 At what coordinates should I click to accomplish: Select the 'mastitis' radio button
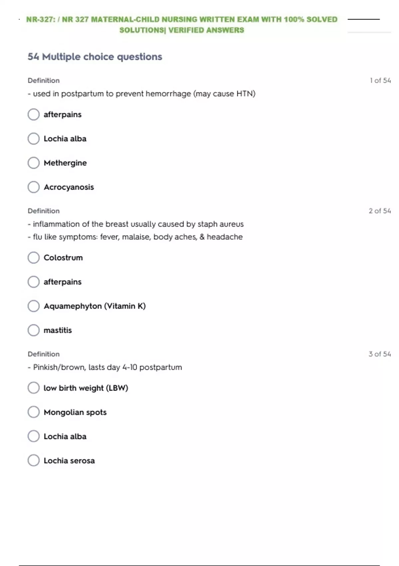click(x=34, y=330)
